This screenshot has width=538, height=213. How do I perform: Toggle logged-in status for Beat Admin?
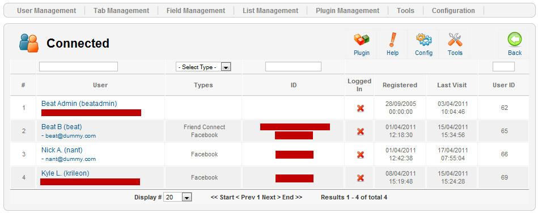360,108
